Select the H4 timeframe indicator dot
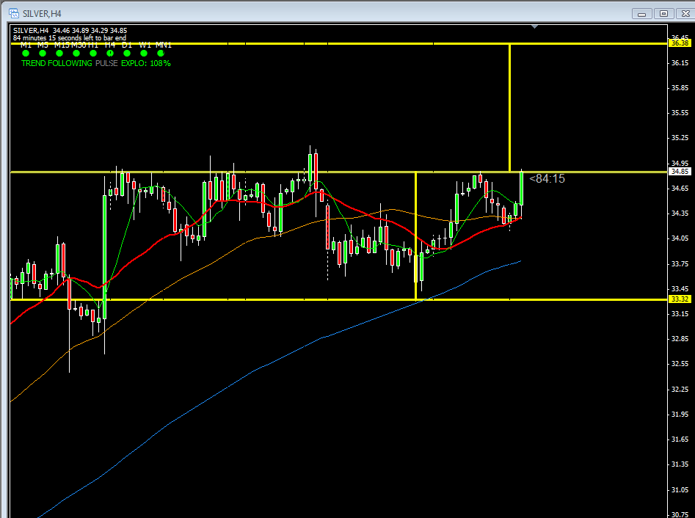The image size is (695, 518). (110, 53)
